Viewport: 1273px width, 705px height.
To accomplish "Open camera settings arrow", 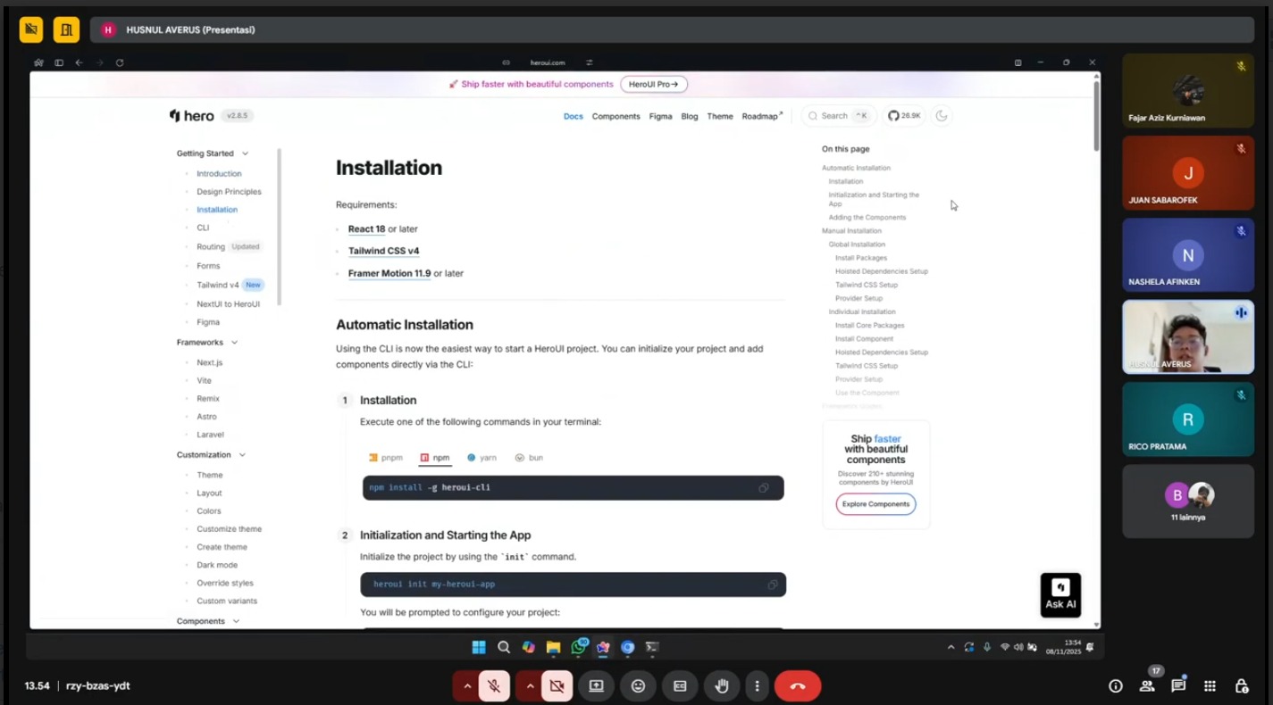I will coord(530,685).
